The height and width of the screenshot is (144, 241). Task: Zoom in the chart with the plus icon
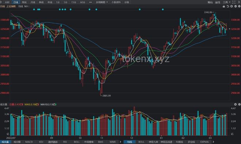point(232,6)
